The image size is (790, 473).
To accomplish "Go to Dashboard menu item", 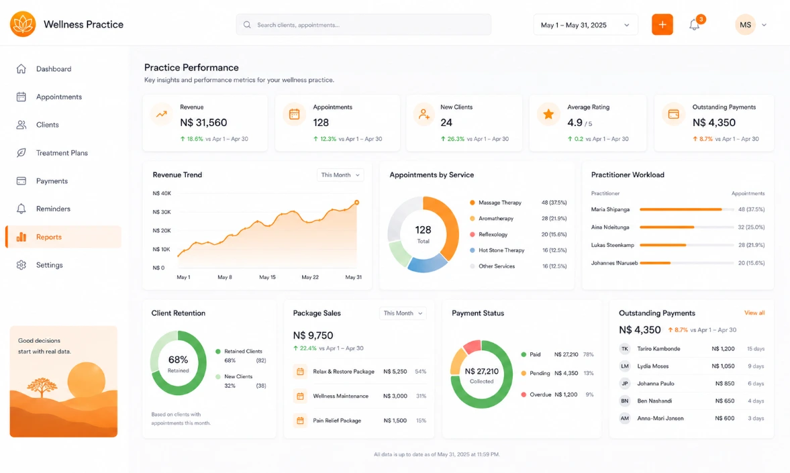I will click(64, 68).
